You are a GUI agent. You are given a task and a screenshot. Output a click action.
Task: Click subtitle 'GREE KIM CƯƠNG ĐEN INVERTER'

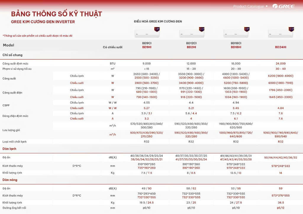(x=43, y=22)
